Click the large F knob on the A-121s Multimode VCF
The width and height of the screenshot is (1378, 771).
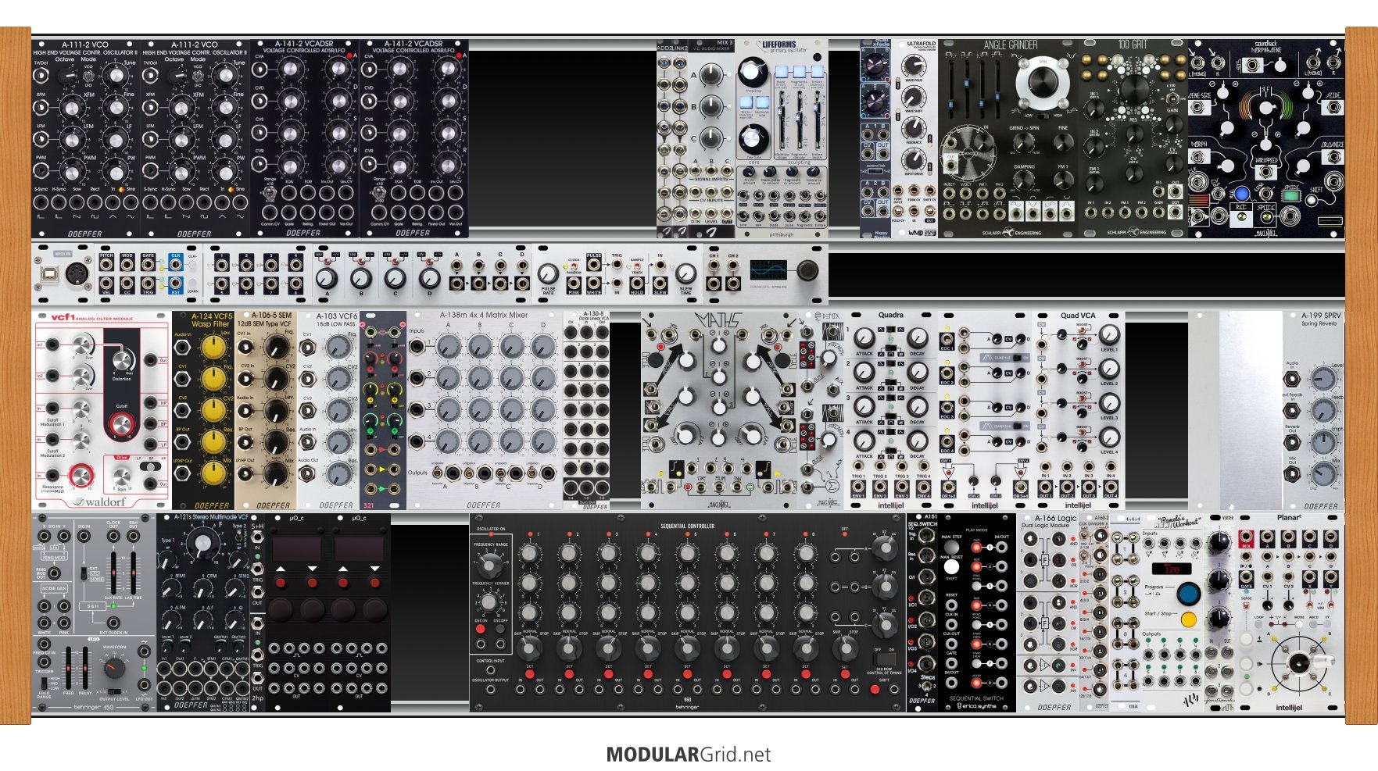tap(203, 543)
